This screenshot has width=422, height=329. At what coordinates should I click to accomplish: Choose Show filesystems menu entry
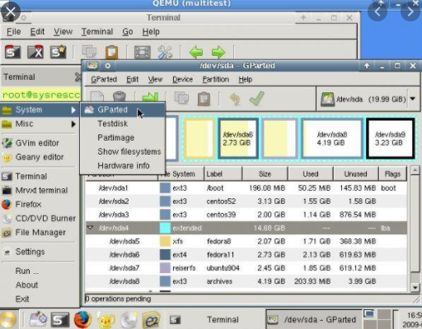pyautogui.click(x=123, y=151)
